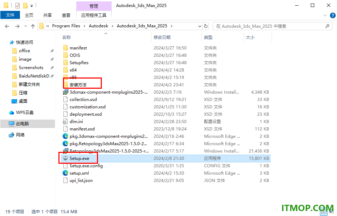The width and height of the screenshot is (337, 216).
Task: Sort by the 名称 column header
Action: point(66,38)
